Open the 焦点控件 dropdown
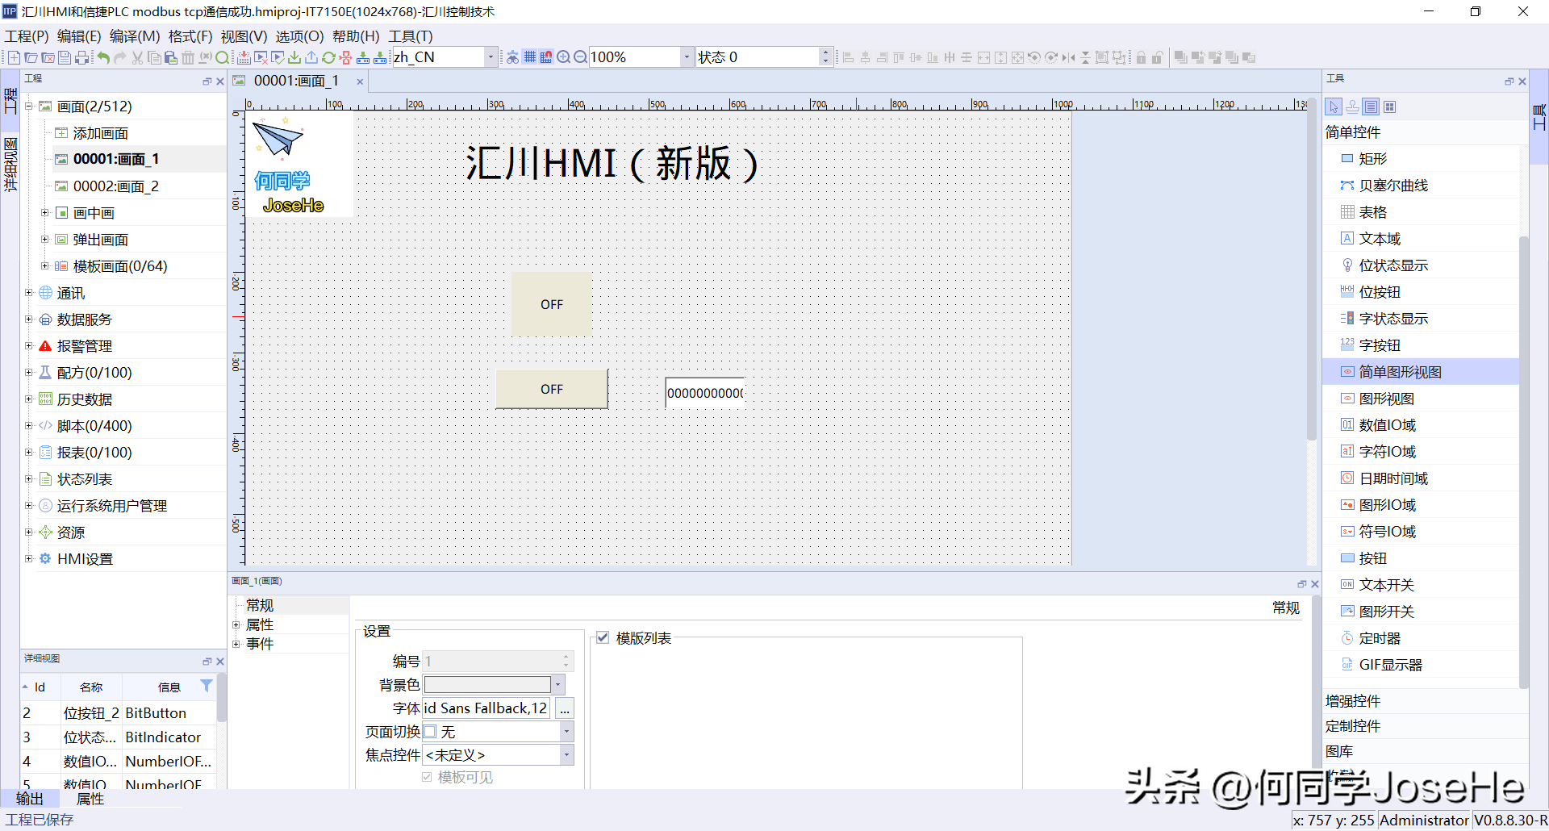Screen dimensions: 1549x831 pyautogui.click(x=566, y=755)
